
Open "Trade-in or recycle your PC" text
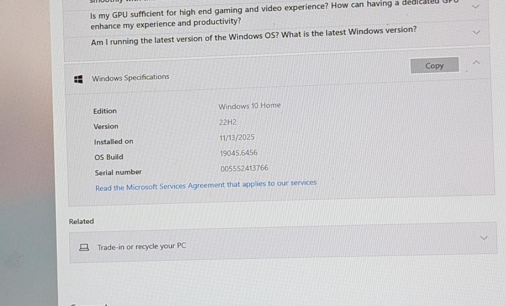point(141,247)
